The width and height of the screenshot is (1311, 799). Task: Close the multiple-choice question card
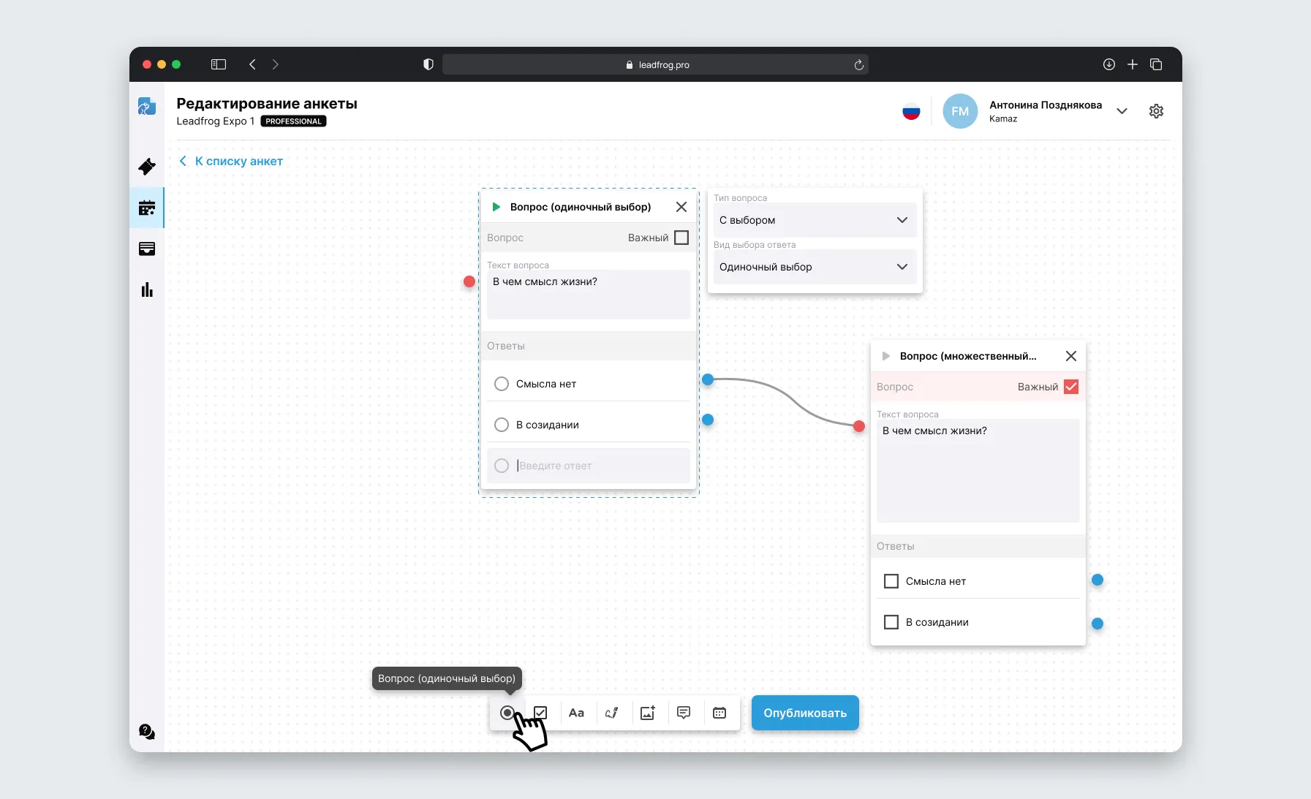tap(1071, 356)
